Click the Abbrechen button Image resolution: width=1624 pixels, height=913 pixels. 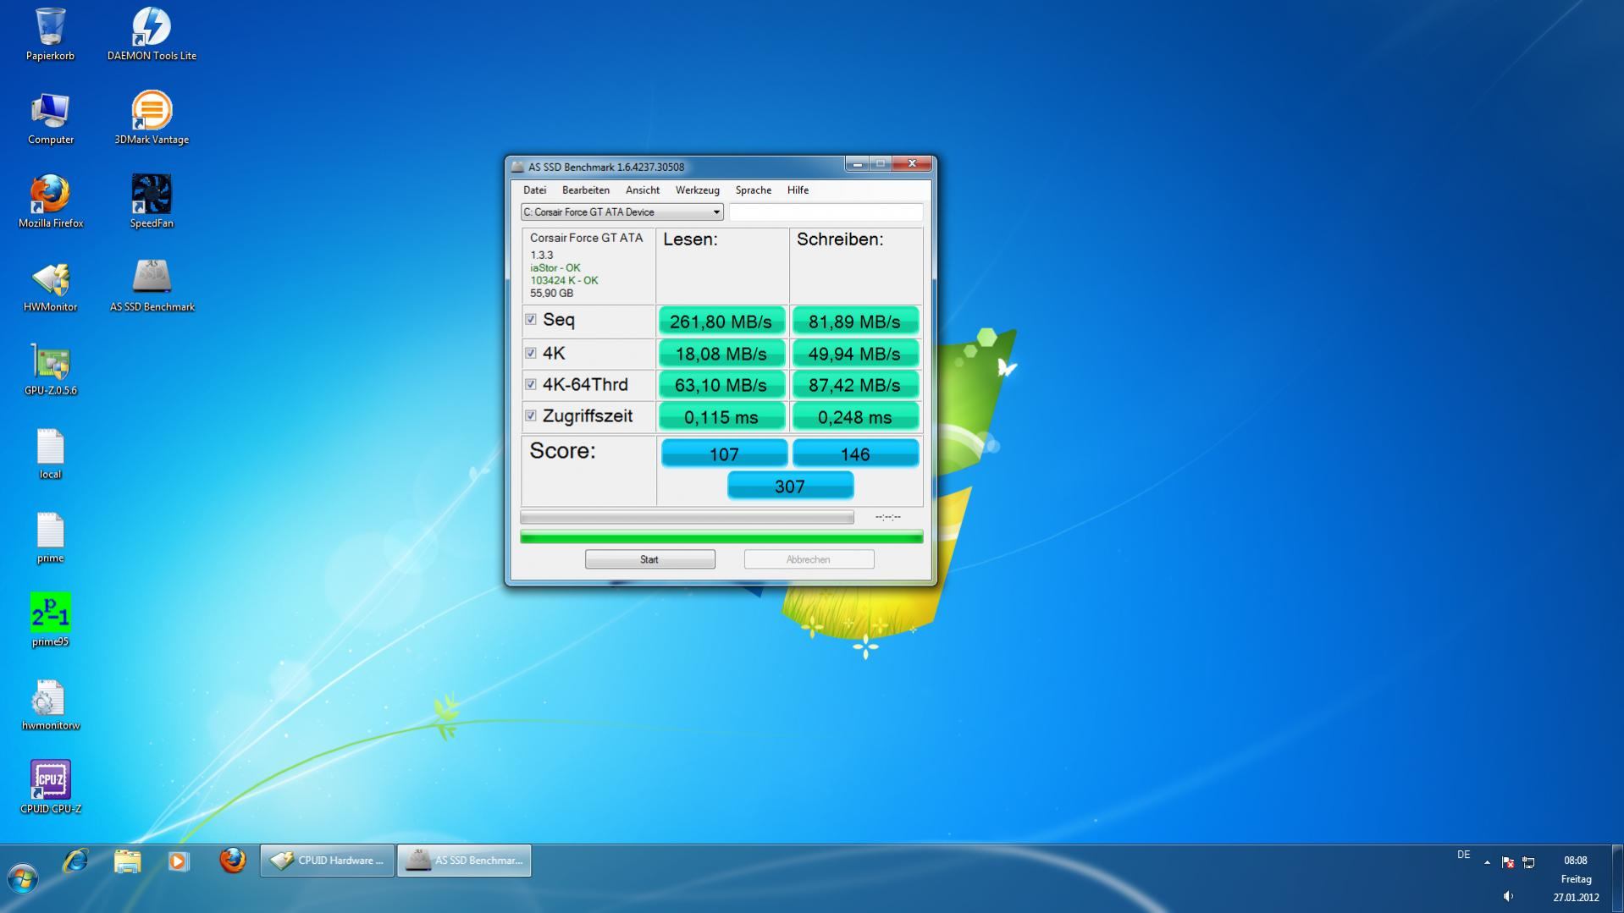(x=809, y=559)
